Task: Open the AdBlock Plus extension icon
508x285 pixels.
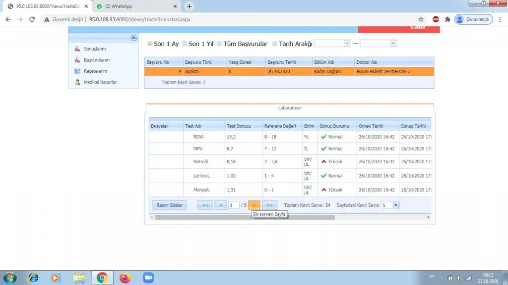Action: click(436, 19)
